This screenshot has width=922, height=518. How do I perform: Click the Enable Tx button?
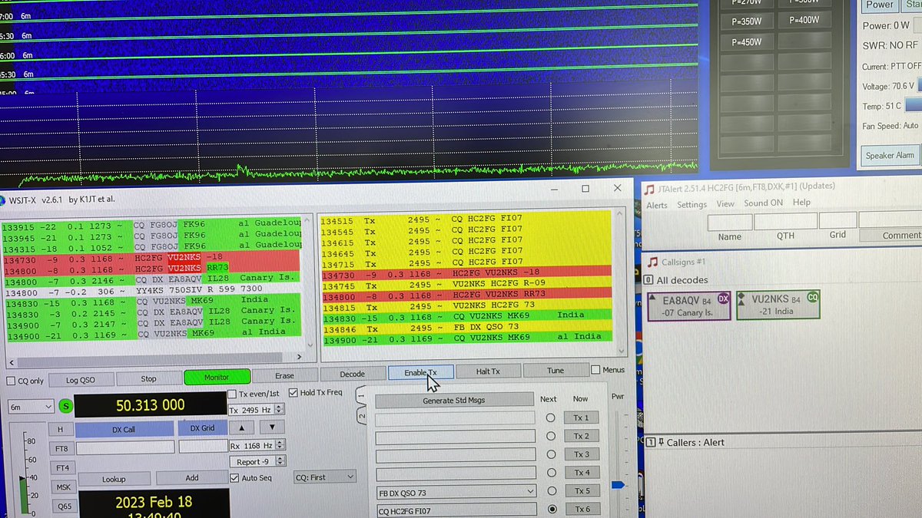click(x=420, y=373)
